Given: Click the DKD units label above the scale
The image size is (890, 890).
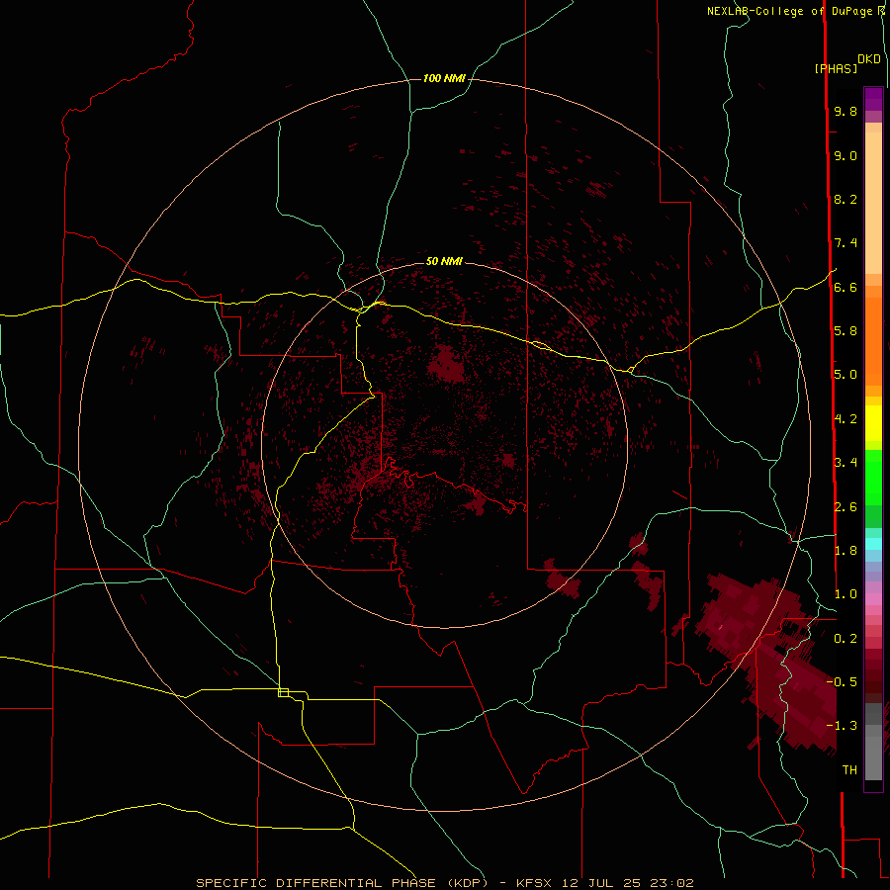Looking at the screenshot, I should 869,59.
